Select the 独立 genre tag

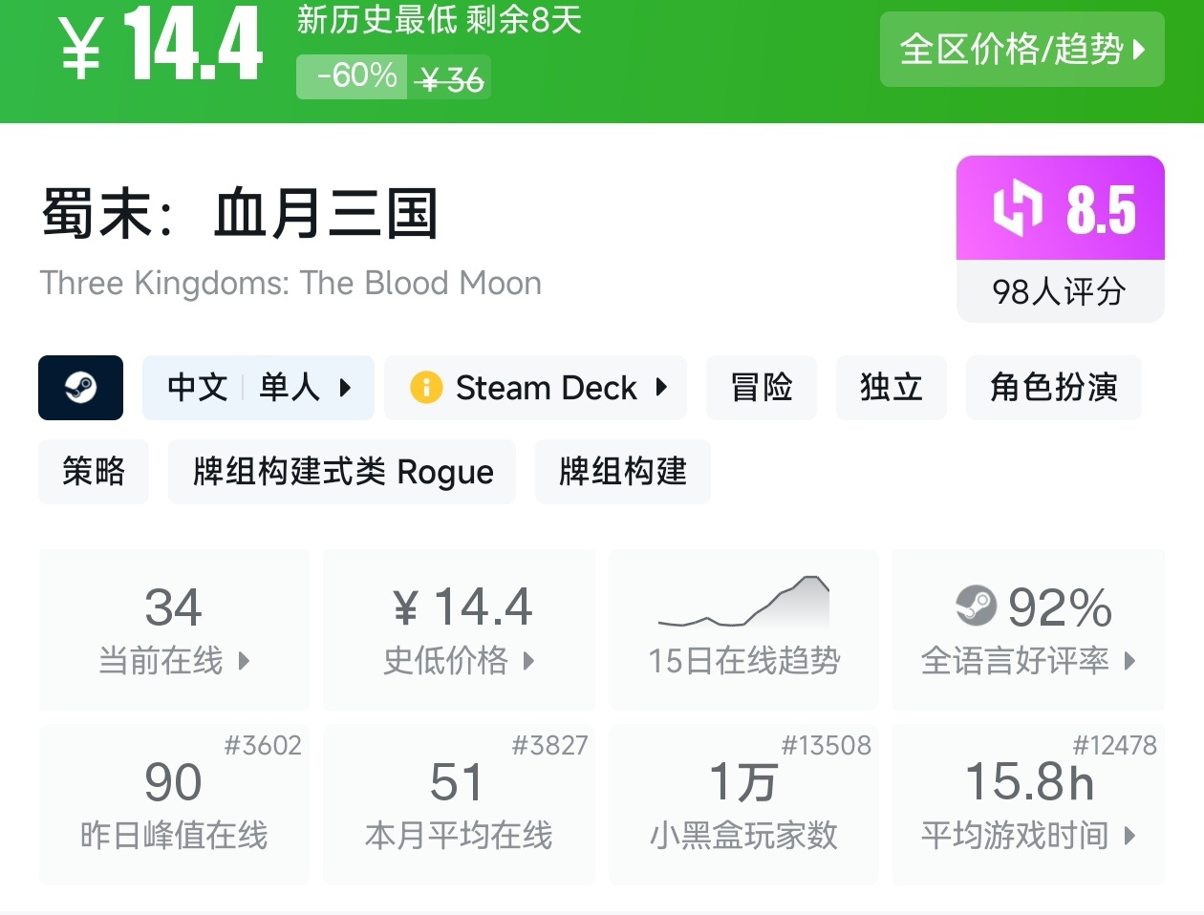tap(891, 388)
